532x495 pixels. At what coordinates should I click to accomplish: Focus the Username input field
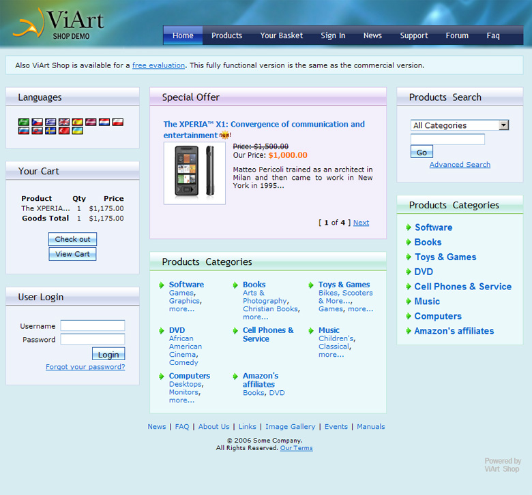pyautogui.click(x=93, y=325)
